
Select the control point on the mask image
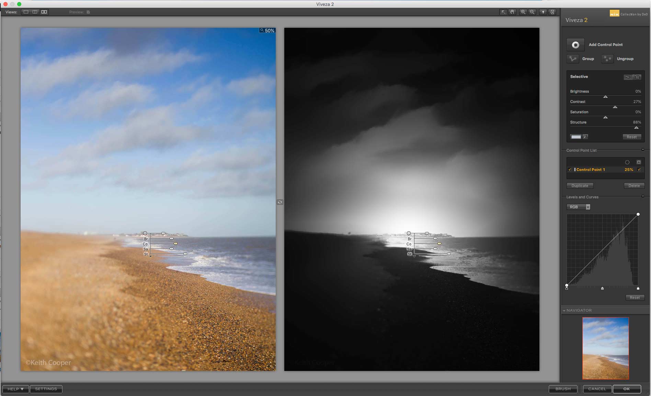tap(409, 233)
